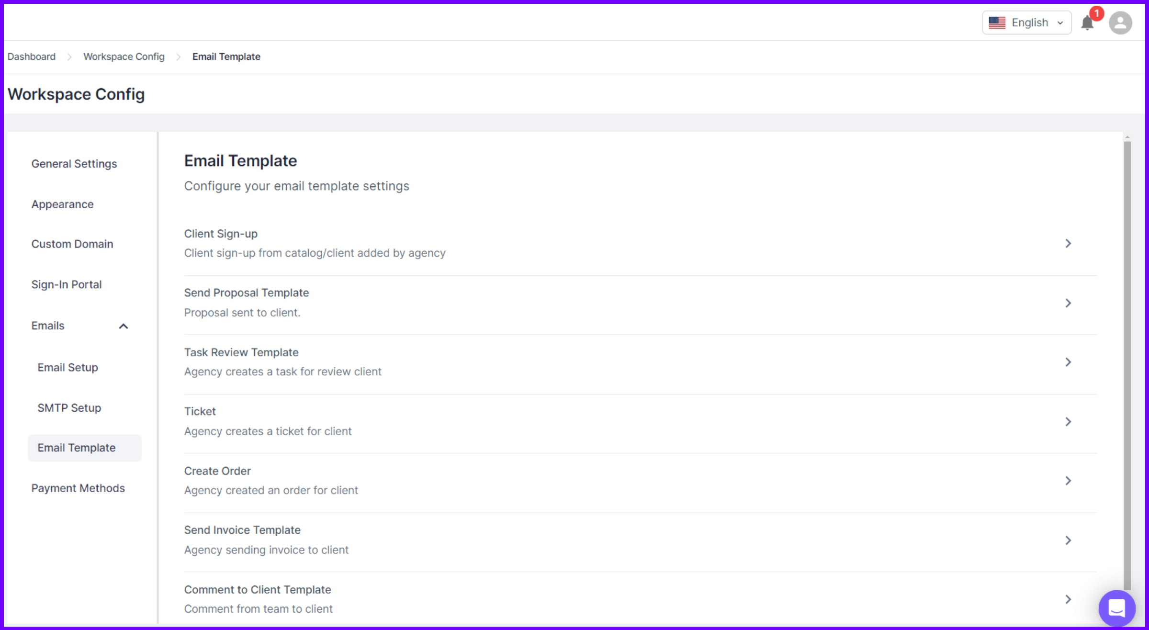Open the Client Sign-up template chevron
Image resolution: width=1149 pixels, height=630 pixels.
click(x=1069, y=243)
